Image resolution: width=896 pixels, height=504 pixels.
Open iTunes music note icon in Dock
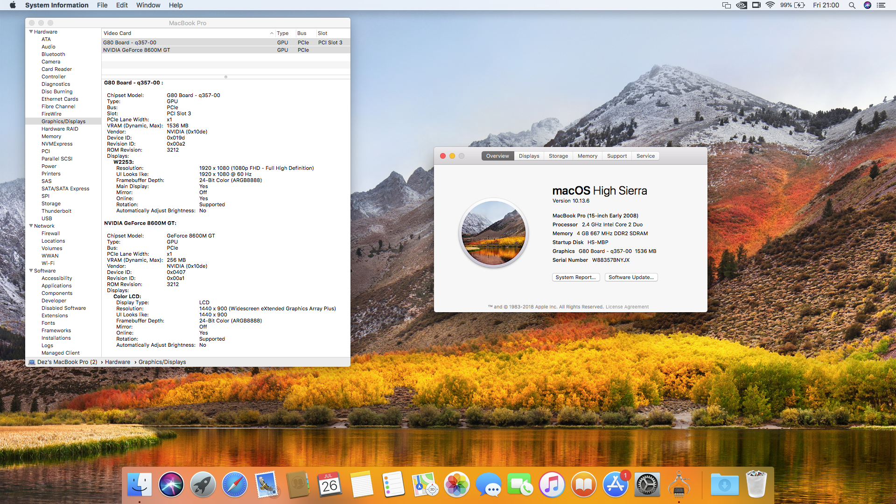pyautogui.click(x=552, y=485)
